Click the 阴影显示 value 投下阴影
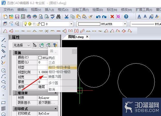The image size is (161, 116). [48, 103]
